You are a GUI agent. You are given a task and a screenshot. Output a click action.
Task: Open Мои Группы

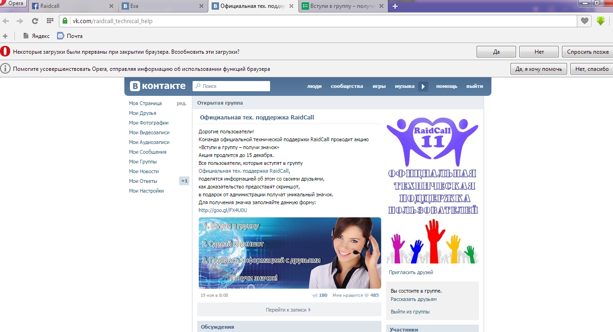pyautogui.click(x=142, y=162)
